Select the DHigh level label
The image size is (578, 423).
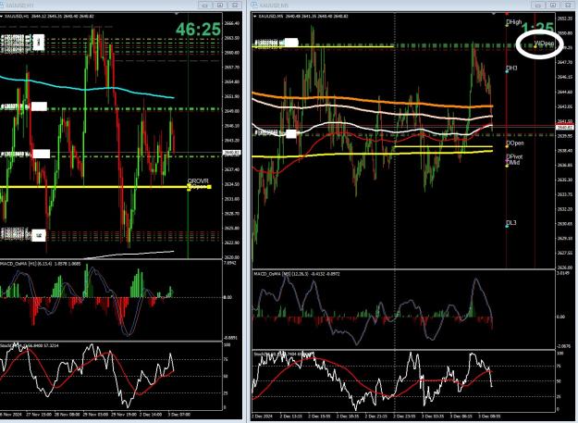coord(514,22)
